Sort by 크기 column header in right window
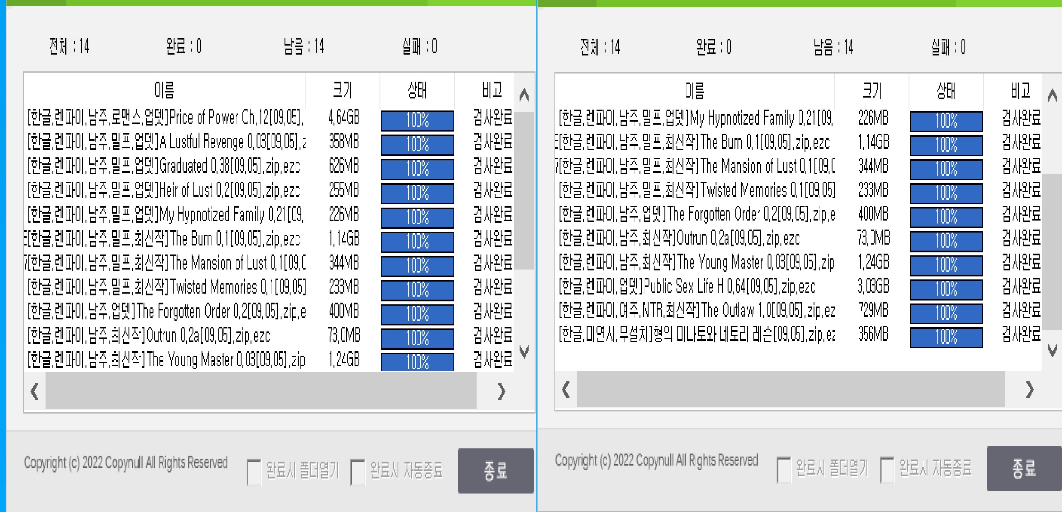The width and height of the screenshot is (1062, 512). (872, 91)
